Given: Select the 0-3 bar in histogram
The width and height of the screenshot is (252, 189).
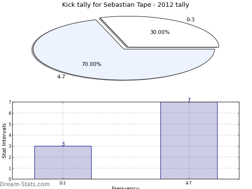Looking at the screenshot, I should pos(63,162).
